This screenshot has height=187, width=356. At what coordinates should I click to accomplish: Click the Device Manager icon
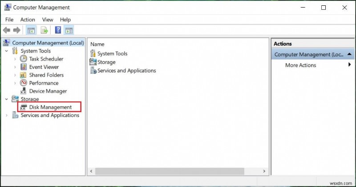click(x=23, y=91)
